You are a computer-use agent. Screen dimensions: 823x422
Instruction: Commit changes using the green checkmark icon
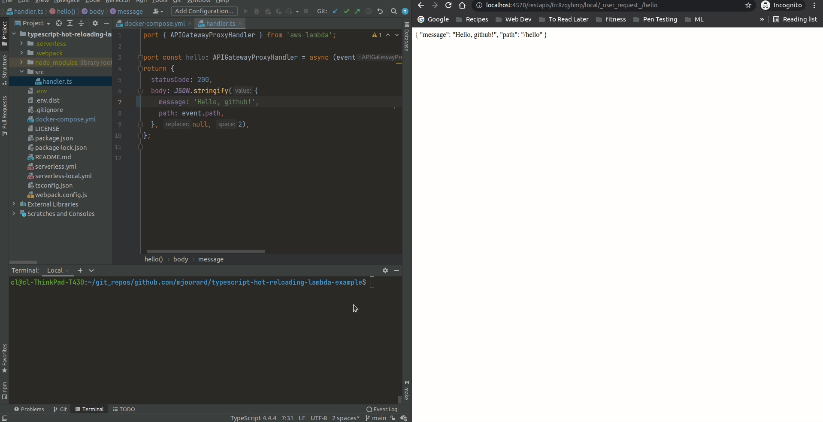coord(347,12)
